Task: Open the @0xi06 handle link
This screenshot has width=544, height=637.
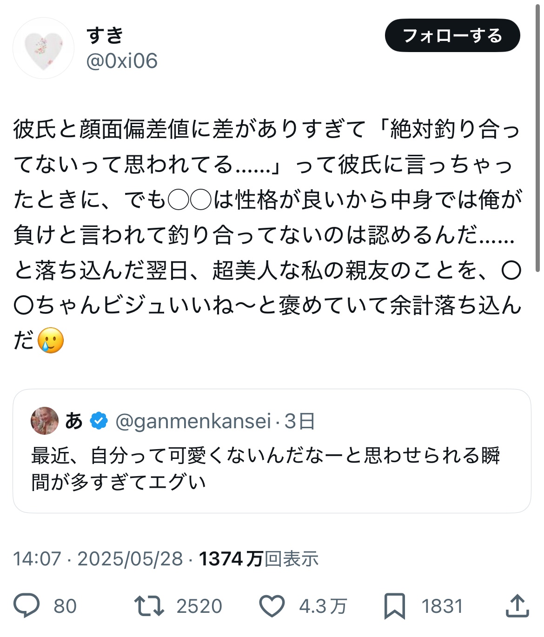Action: click(122, 61)
